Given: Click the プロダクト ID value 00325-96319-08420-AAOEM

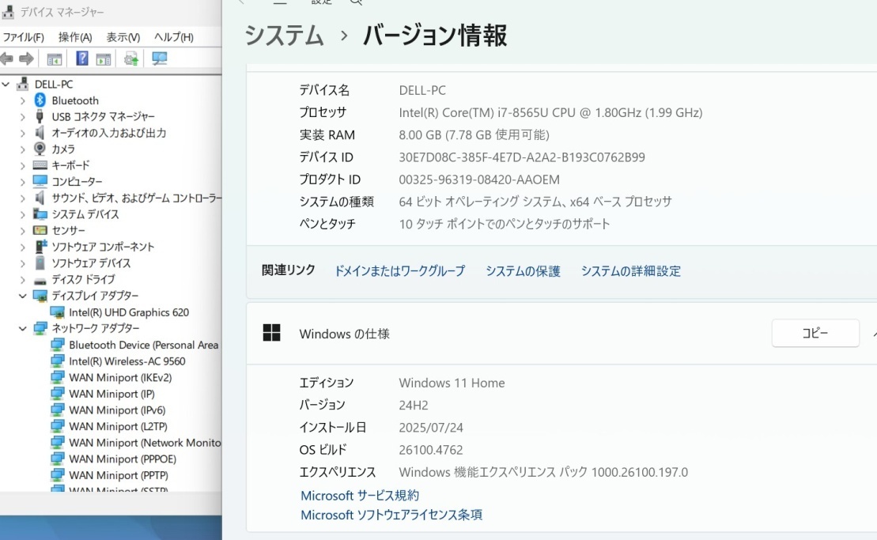Looking at the screenshot, I should pyautogui.click(x=478, y=180).
